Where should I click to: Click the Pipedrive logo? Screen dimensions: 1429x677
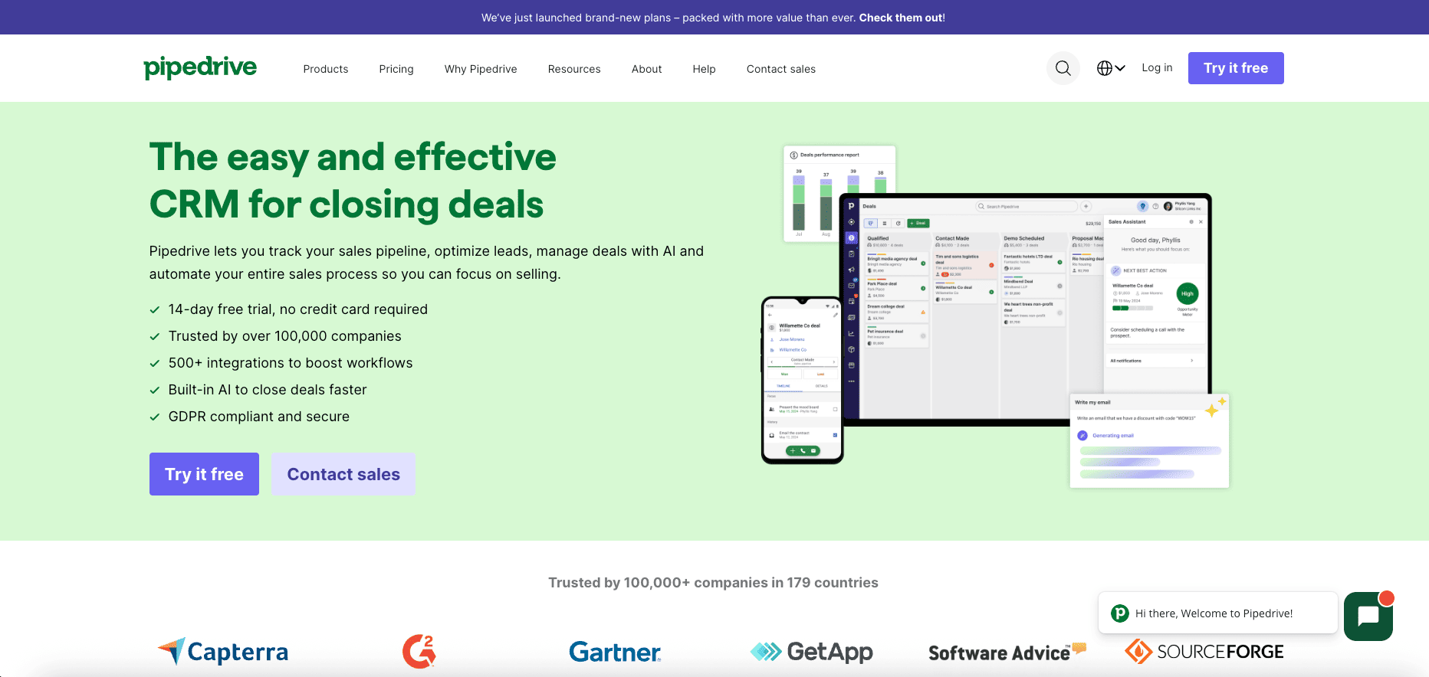pos(200,67)
